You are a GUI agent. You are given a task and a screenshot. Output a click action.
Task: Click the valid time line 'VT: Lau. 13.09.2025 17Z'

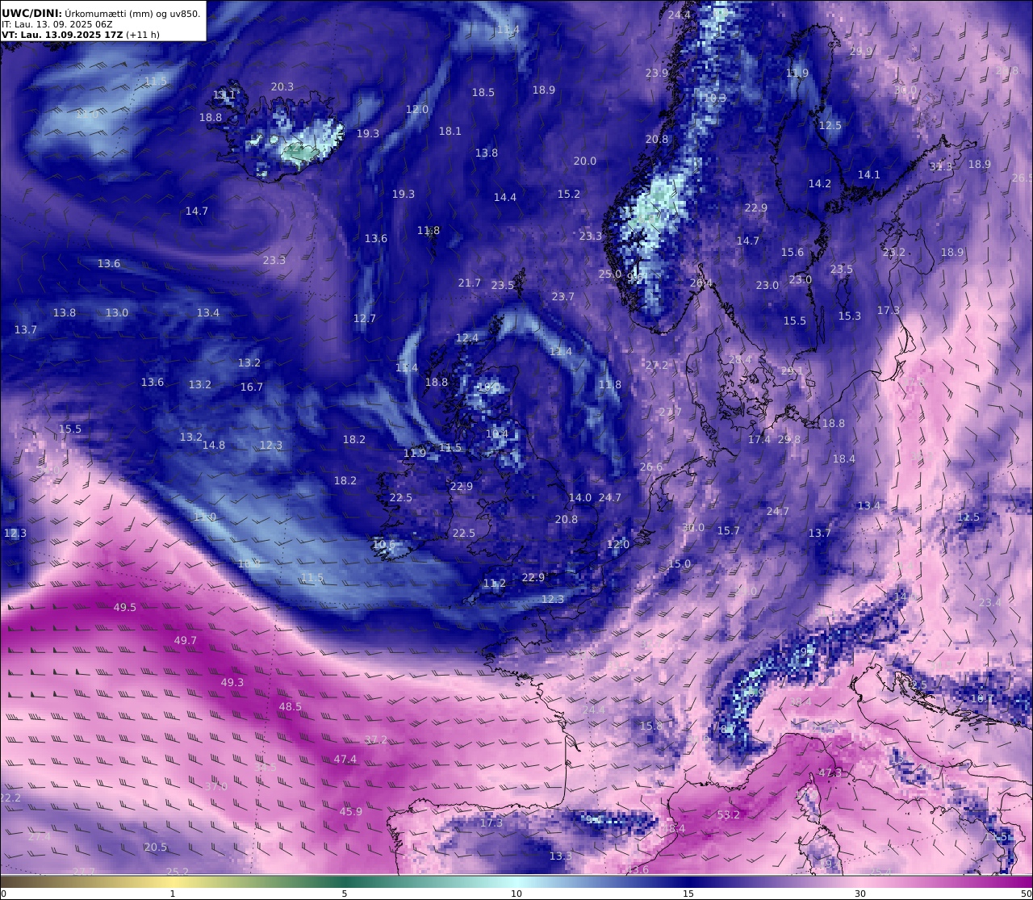[62, 35]
